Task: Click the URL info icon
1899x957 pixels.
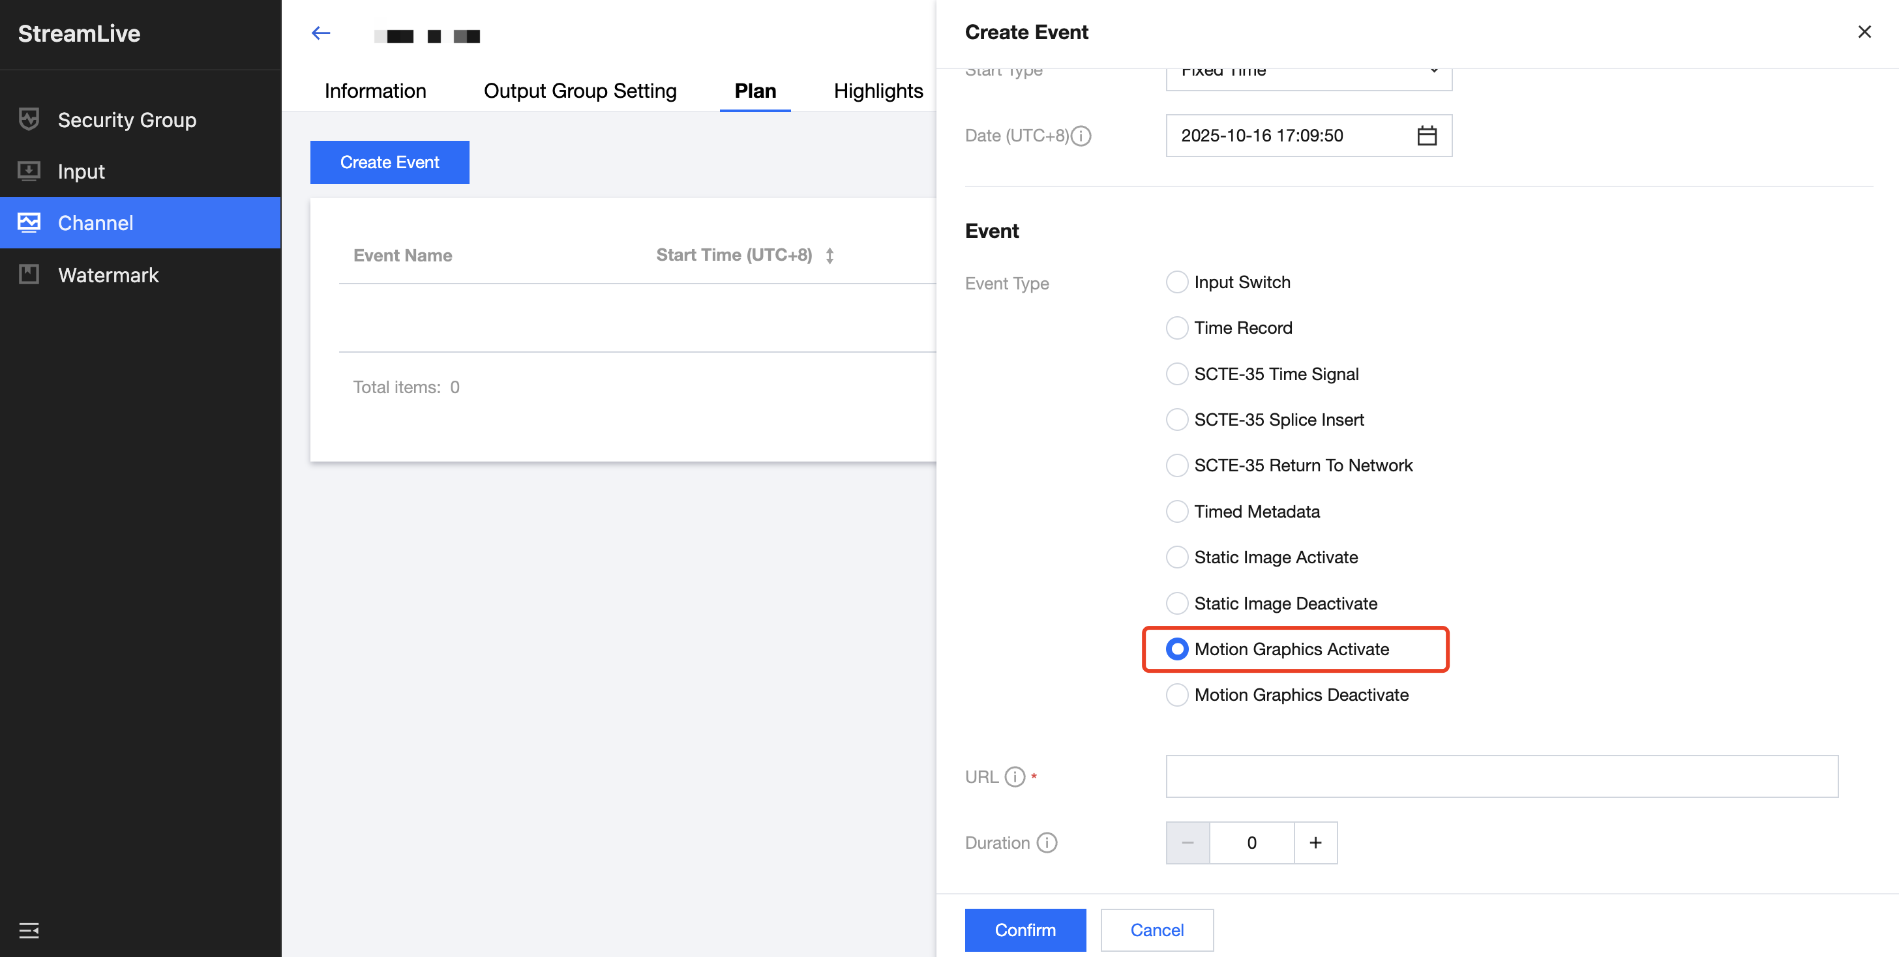Action: pyautogui.click(x=1015, y=776)
